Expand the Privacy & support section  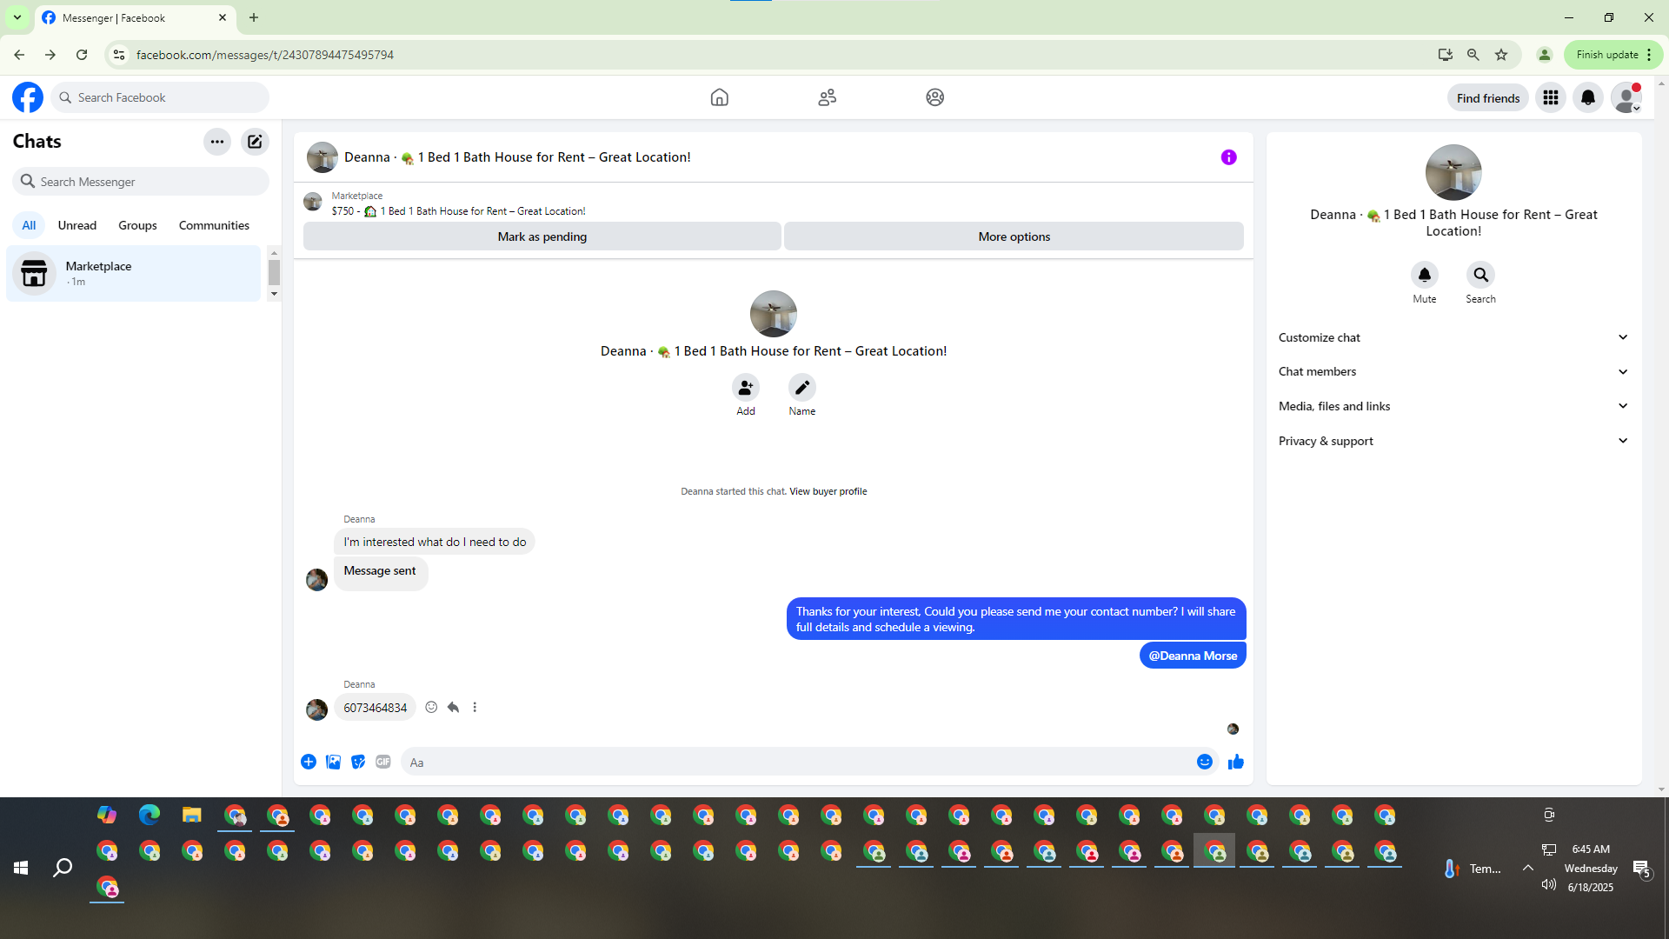click(x=1453, y=441)
